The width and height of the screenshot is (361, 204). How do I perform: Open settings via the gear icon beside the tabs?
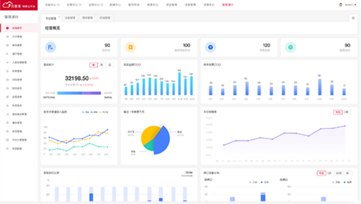(x=353, y=18)
